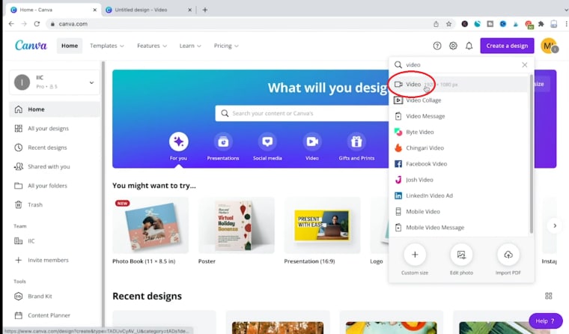Screen dimensions: 569x334
Task: Open the Learn dropdown menu
Action: tap(190, 46)
